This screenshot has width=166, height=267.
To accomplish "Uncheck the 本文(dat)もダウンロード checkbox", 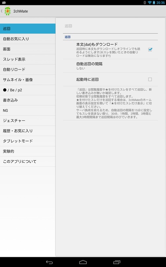I will (x=150, y=49).
